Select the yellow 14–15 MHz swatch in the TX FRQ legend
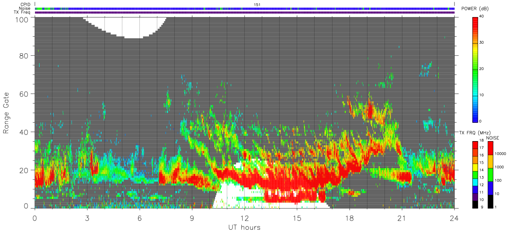The width and height of the screenshot is (511, 236). (475, 167)
